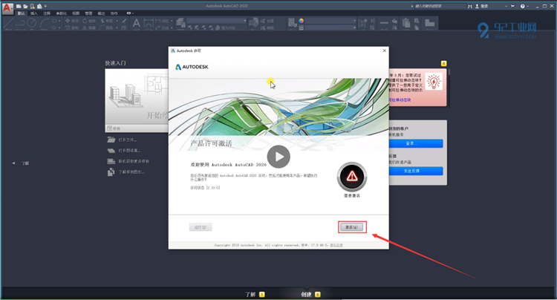Switch to the 参数化 (Parametric) ribbon tab
The width and height of the screenshot is (557, 300).
(x=62, y=13)
